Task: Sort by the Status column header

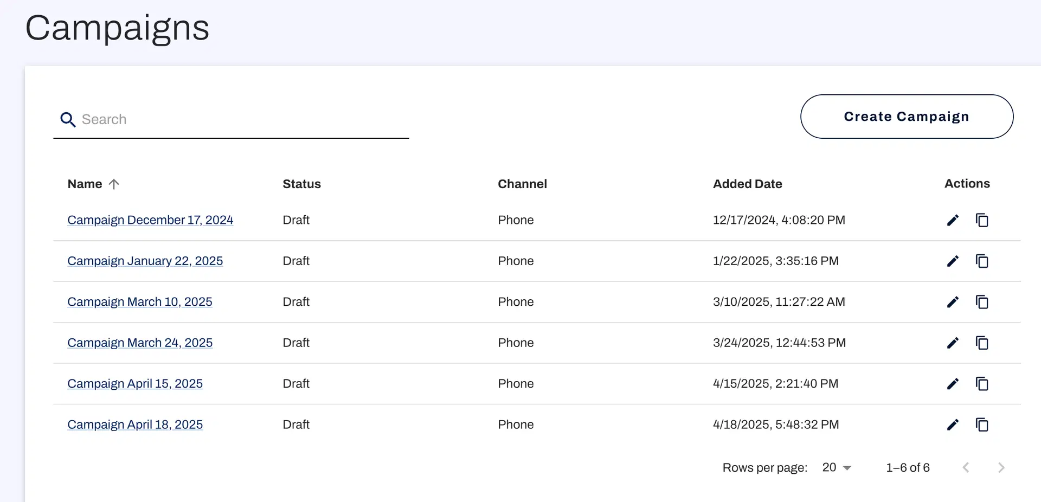Action: [301, 184]
